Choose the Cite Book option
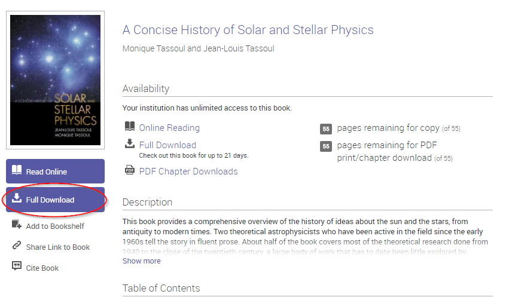 [x=42, y=268]
